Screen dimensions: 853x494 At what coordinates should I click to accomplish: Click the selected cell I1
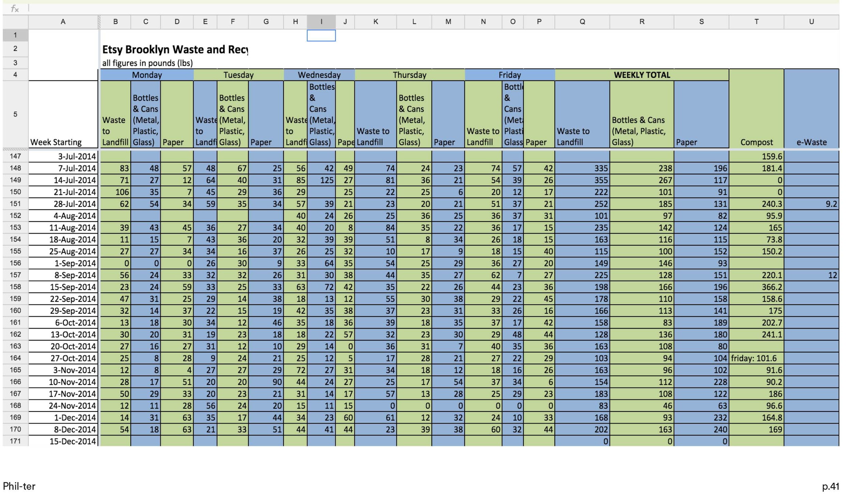pos(321,35)
